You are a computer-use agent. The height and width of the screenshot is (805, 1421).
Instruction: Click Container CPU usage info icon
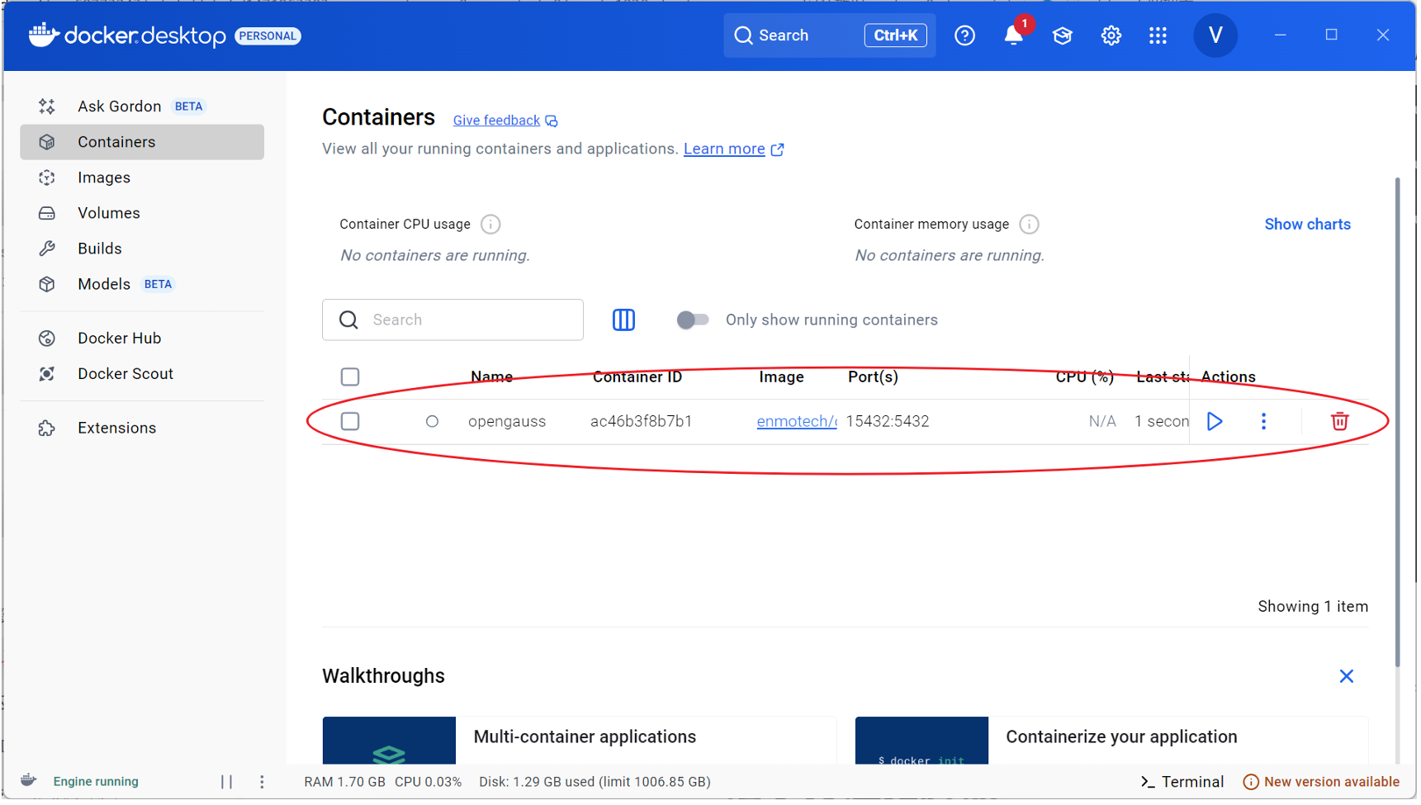[x=491, y=225]
